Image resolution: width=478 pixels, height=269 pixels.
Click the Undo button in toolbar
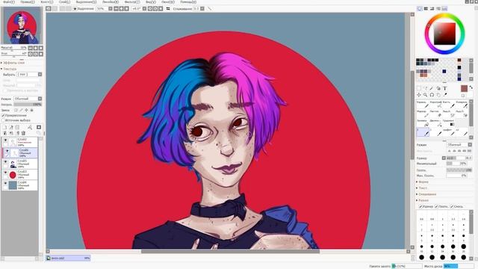(x=49, y=8)
